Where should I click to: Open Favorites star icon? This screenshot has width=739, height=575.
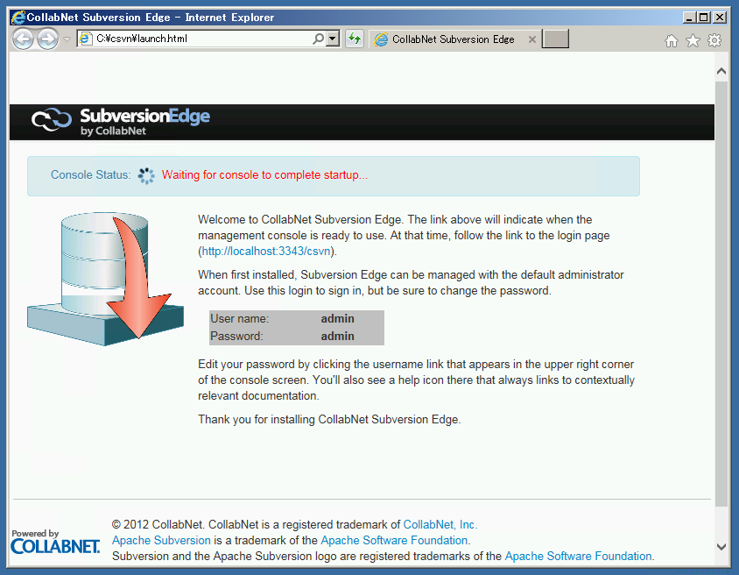[693, 40]
